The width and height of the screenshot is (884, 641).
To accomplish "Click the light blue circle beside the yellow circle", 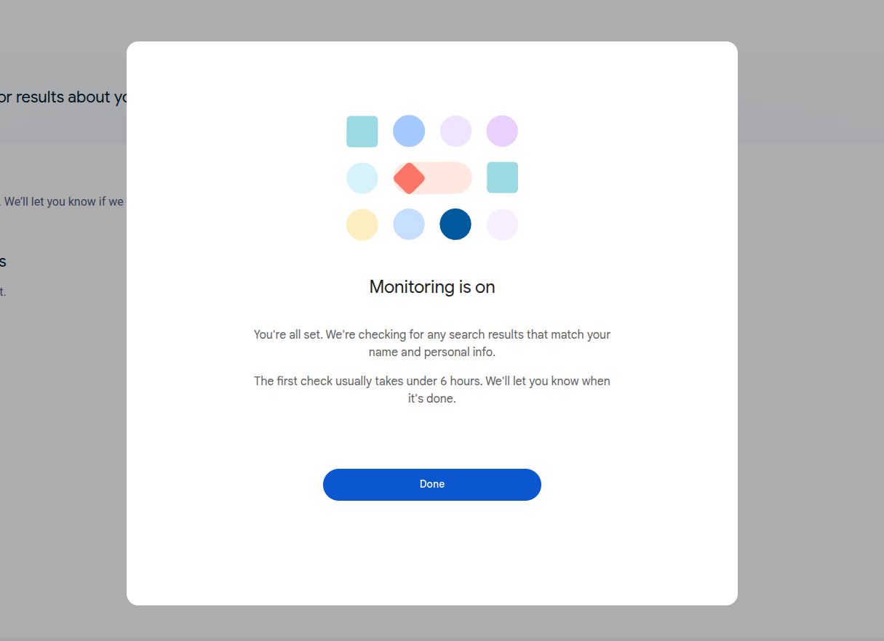I will point(409,225).
